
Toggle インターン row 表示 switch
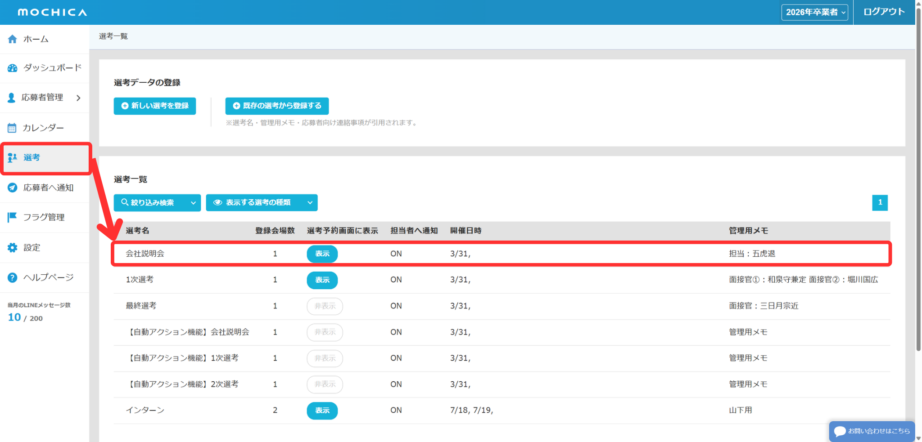pos(322,411)
